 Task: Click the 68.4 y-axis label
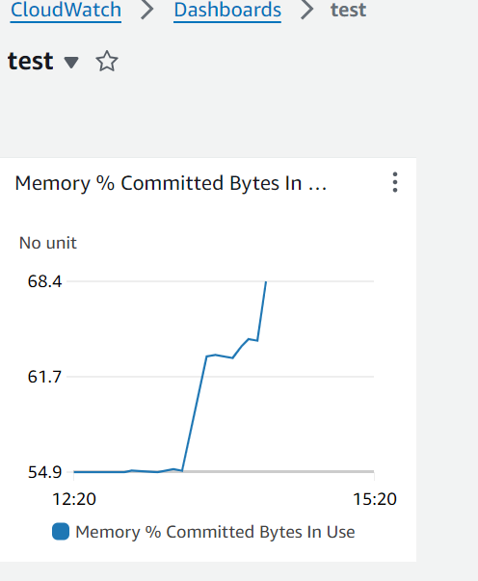[x=44, y=281]
